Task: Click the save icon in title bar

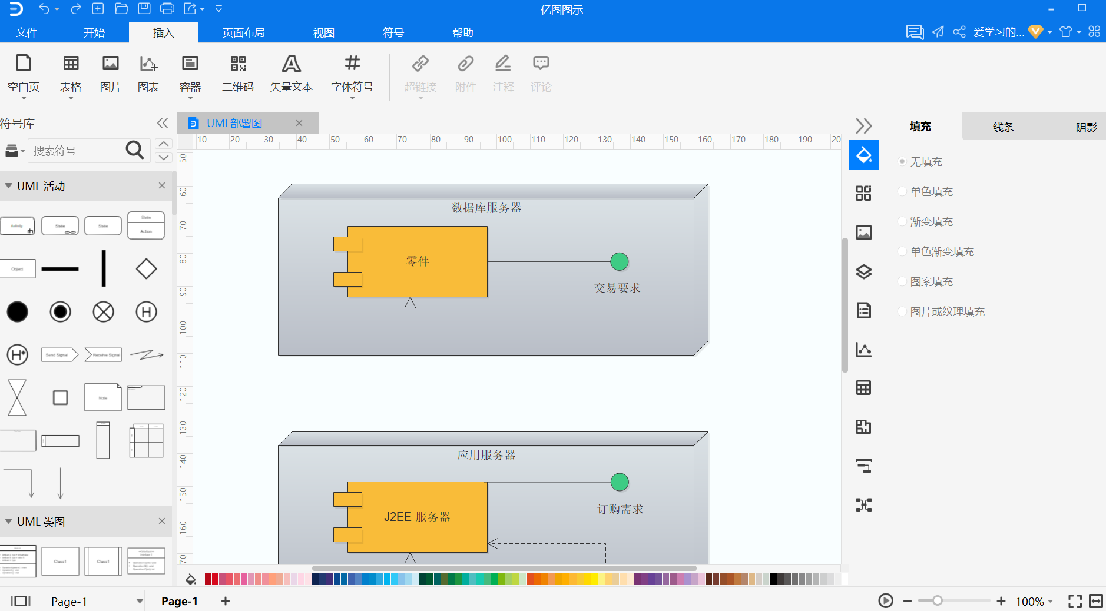Action: pos(144,8)
